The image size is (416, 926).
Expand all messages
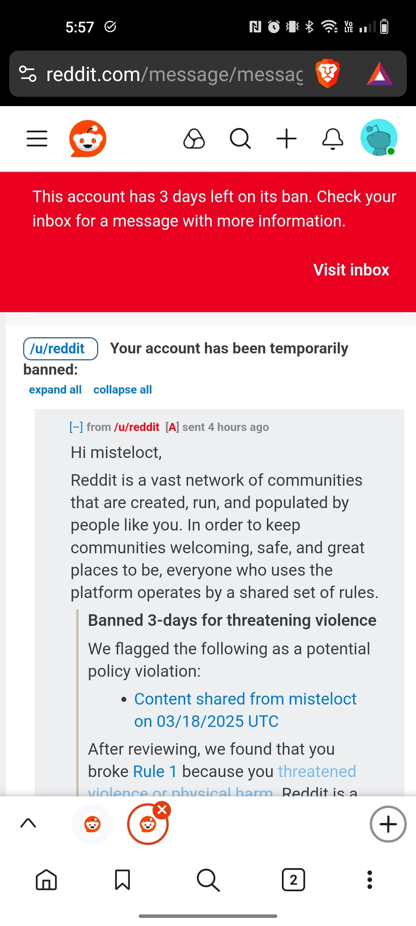55,390
